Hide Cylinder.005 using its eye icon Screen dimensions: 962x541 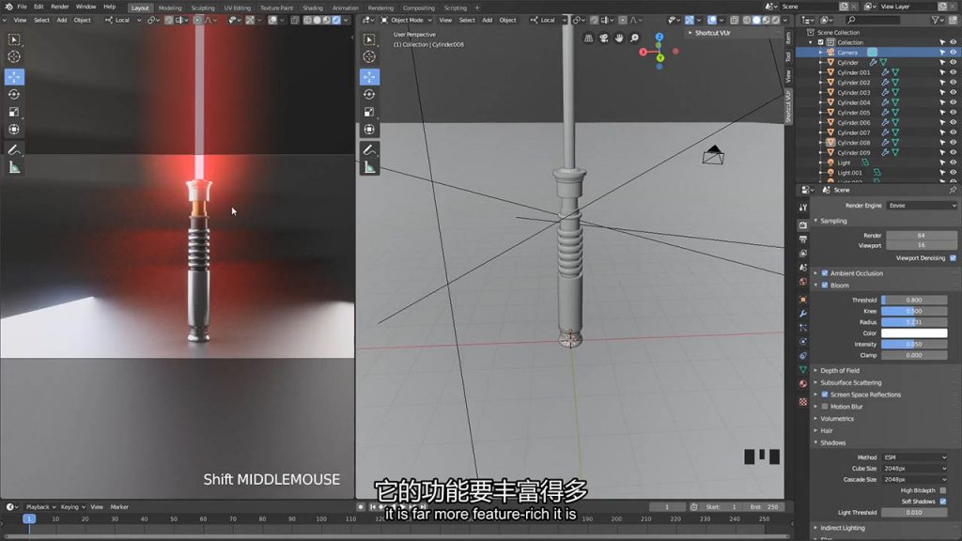point(953,113)
